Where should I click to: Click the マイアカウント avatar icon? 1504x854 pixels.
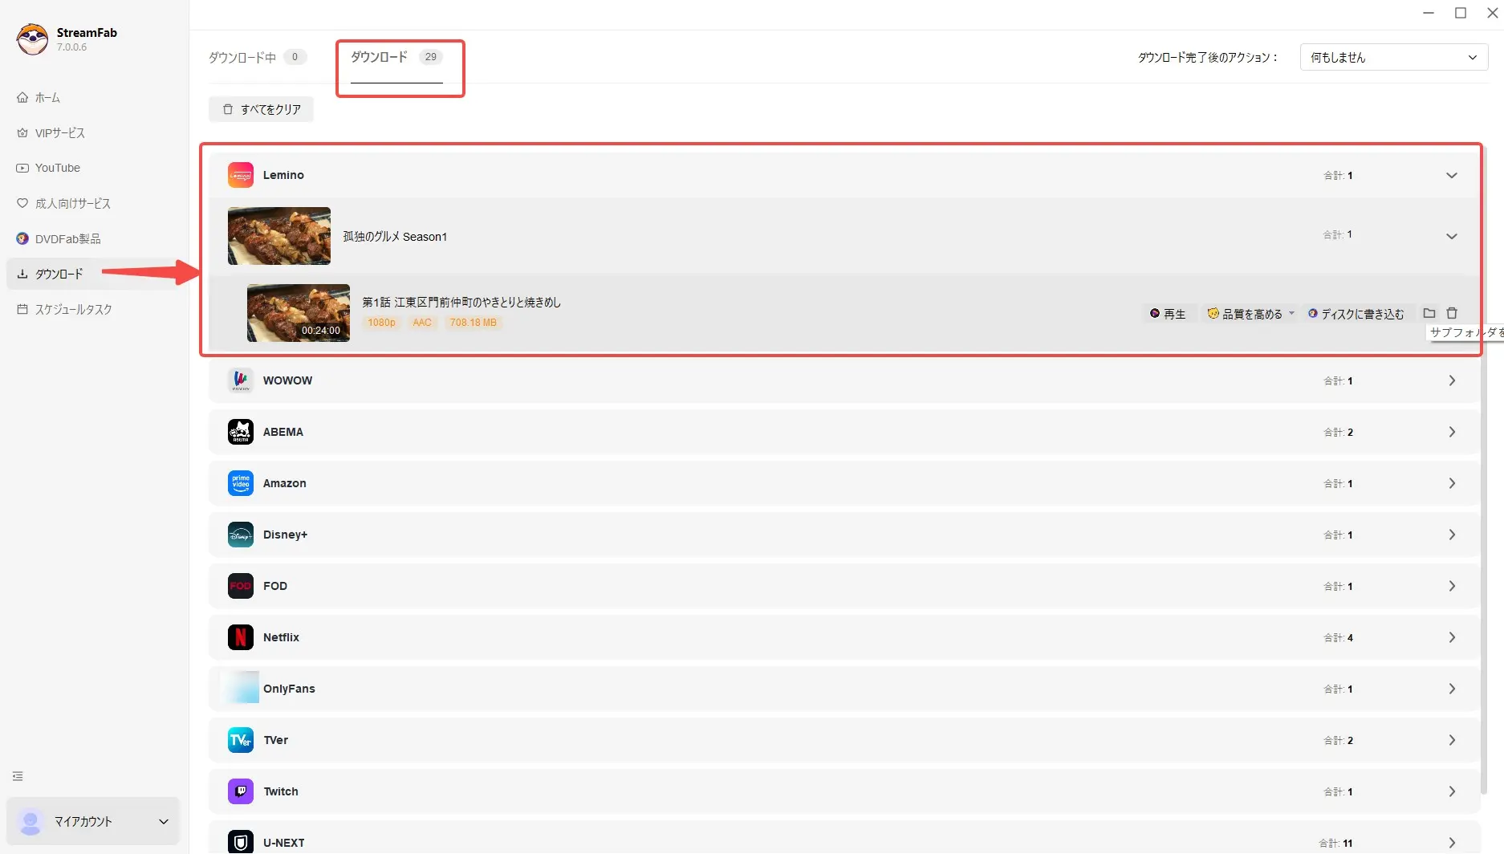[30, 821]
